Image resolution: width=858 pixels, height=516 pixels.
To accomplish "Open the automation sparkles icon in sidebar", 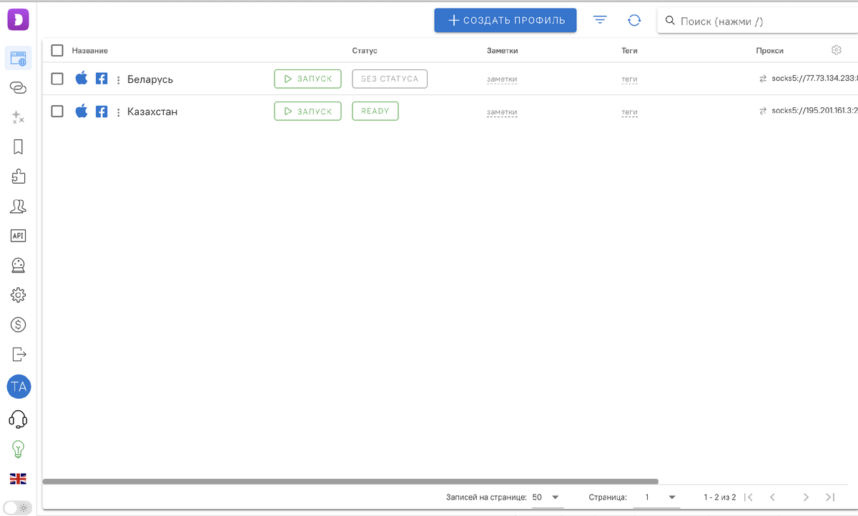I will coord(18,117).
